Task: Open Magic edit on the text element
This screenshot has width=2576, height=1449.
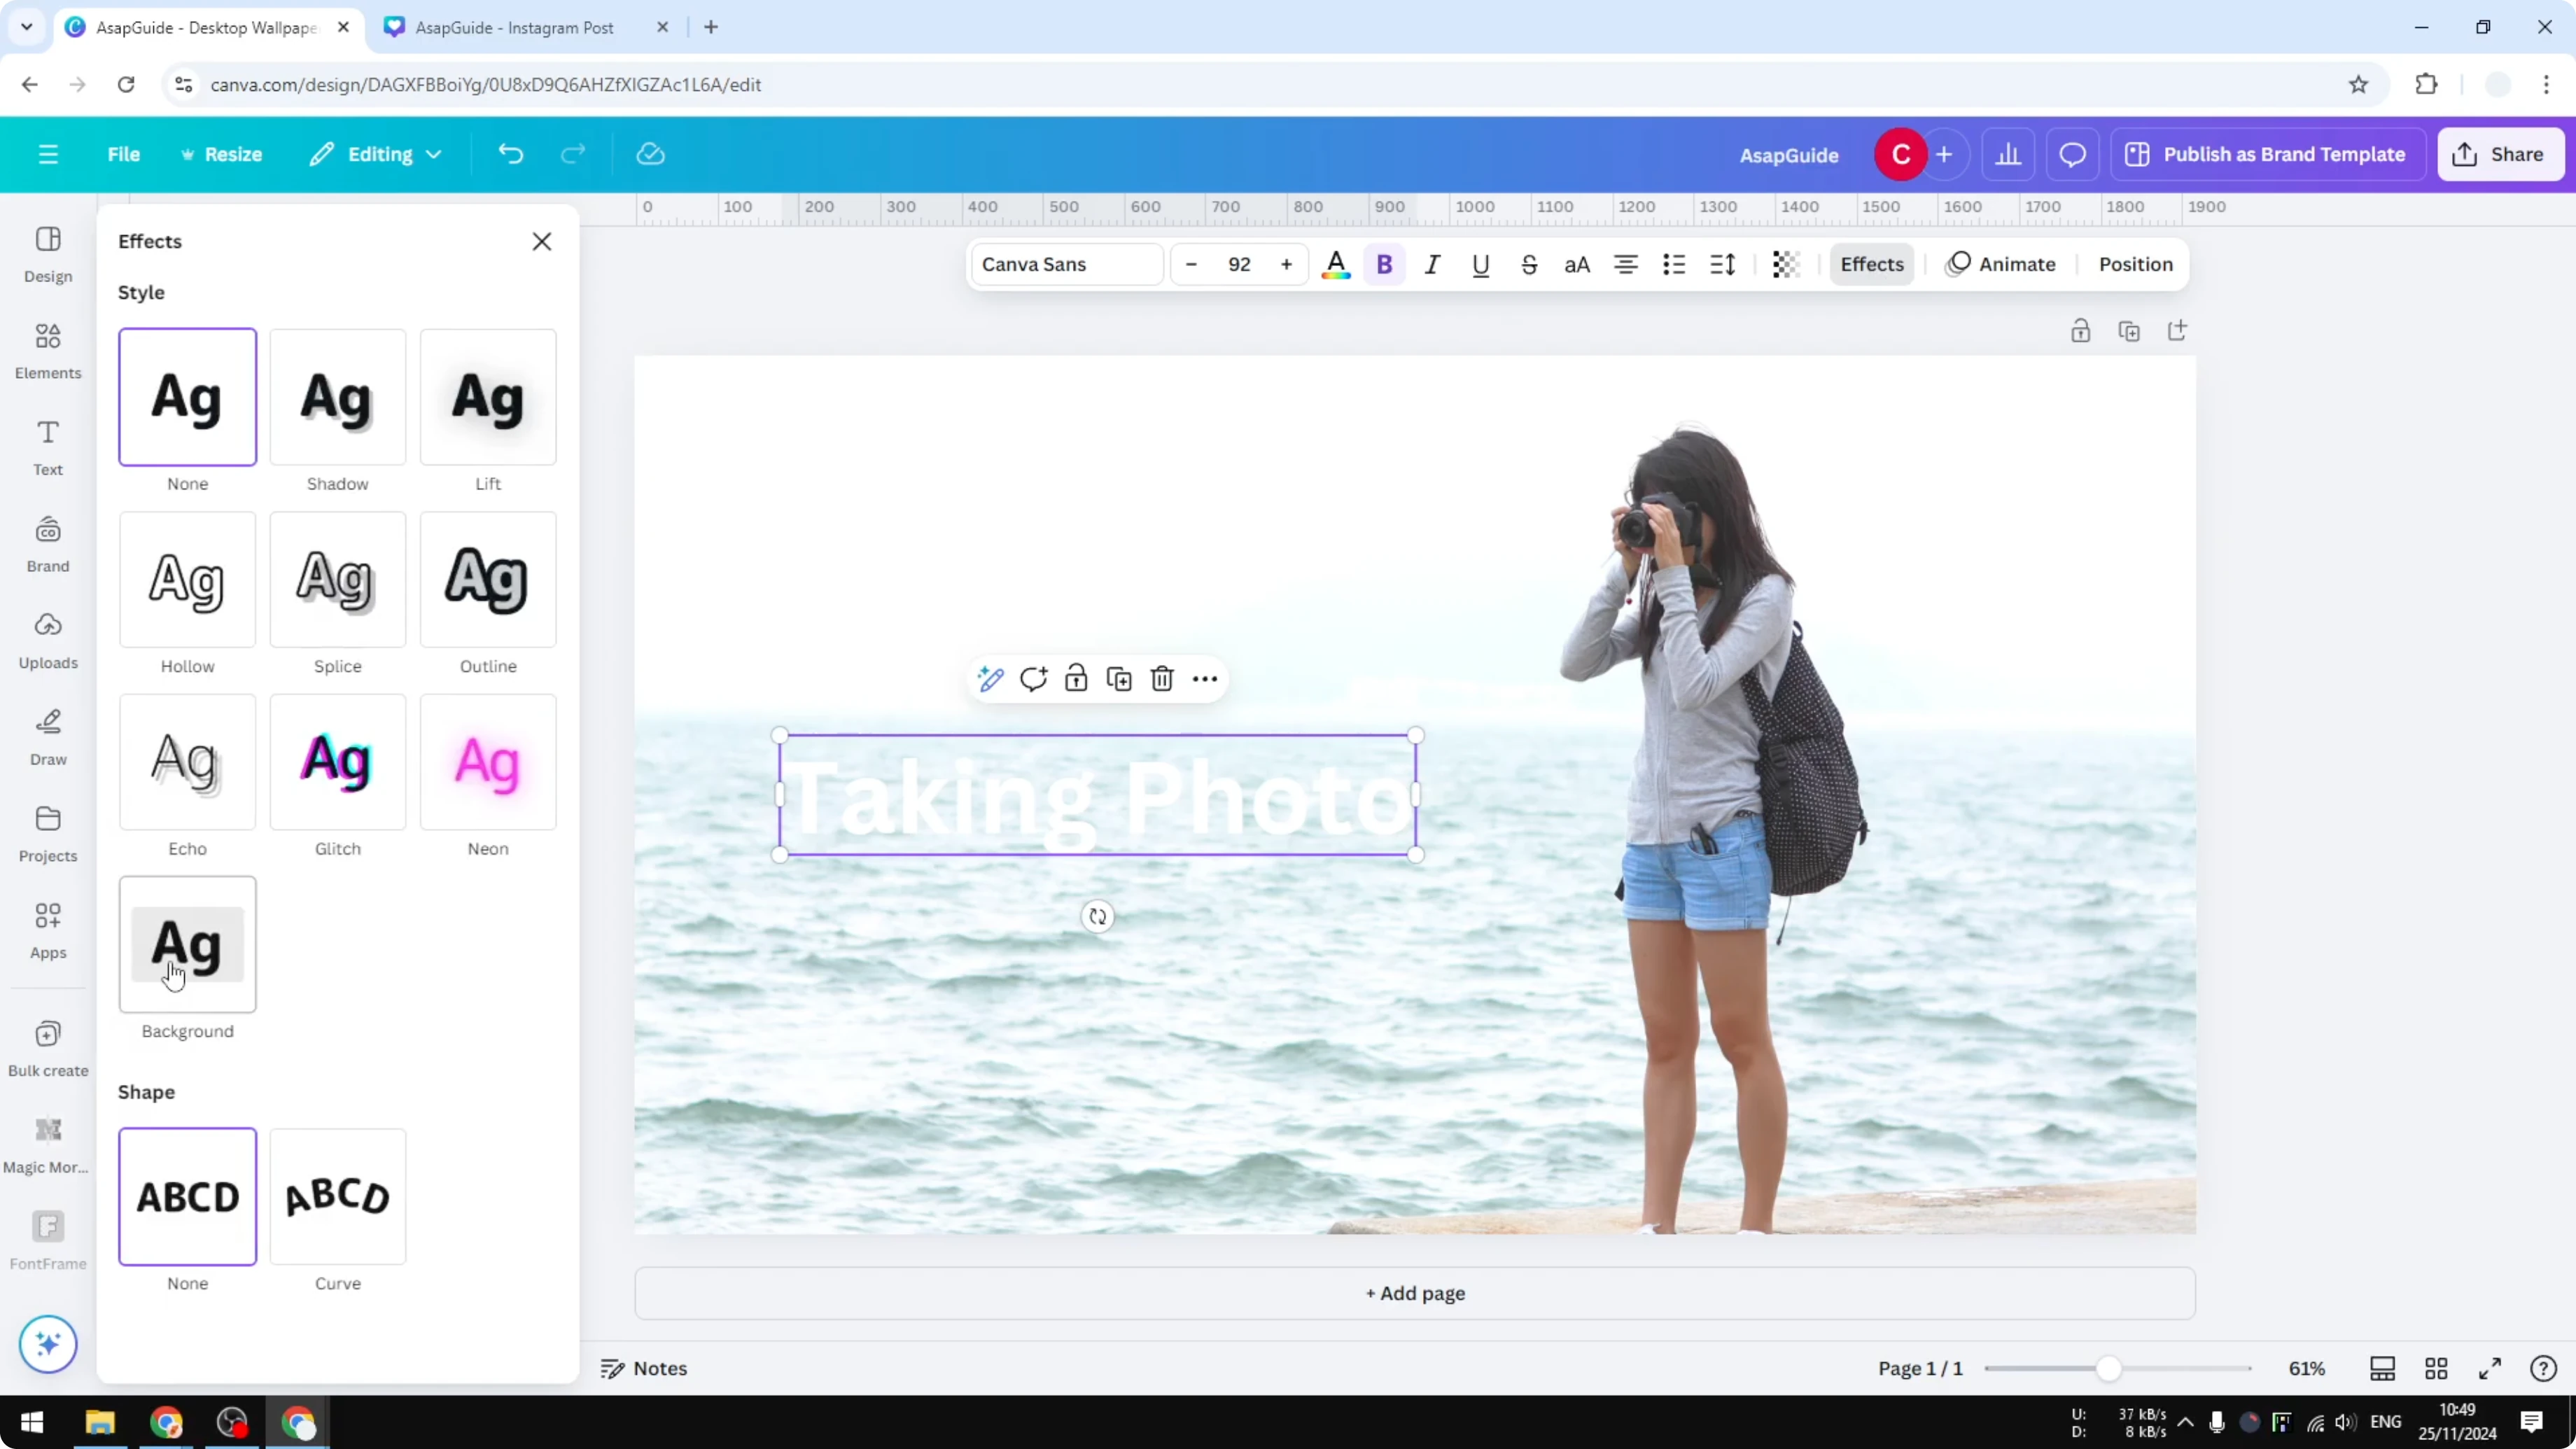Action: 989,678
